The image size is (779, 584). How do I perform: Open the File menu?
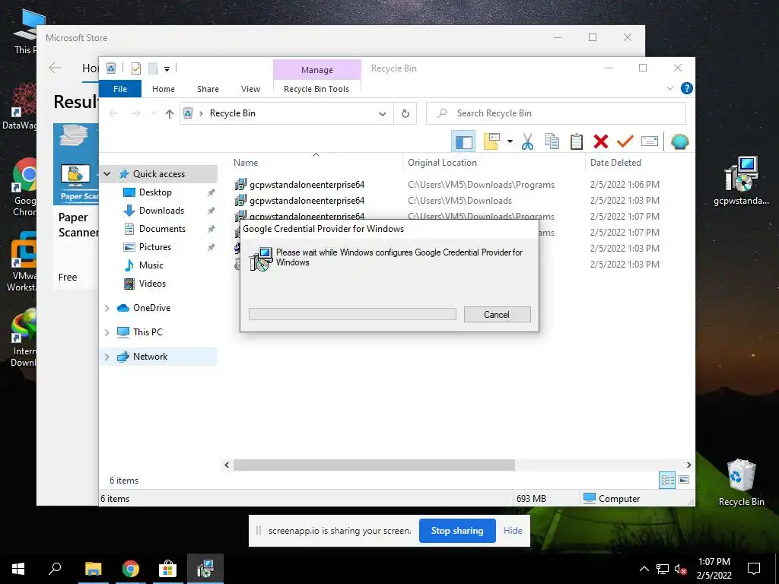(x=120, y=89)
